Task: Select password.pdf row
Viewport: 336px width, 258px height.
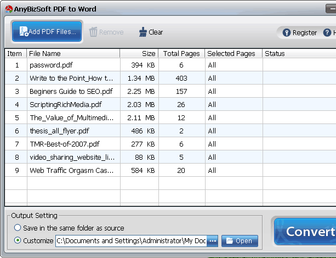Action: 170,65
